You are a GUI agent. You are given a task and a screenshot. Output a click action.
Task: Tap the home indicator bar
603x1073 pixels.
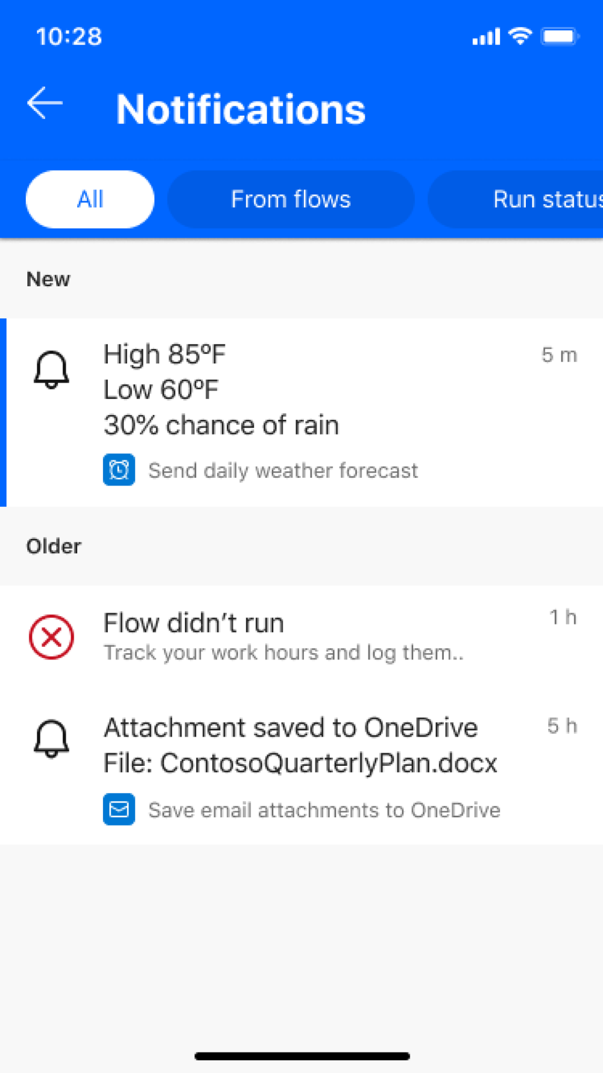302,1056
